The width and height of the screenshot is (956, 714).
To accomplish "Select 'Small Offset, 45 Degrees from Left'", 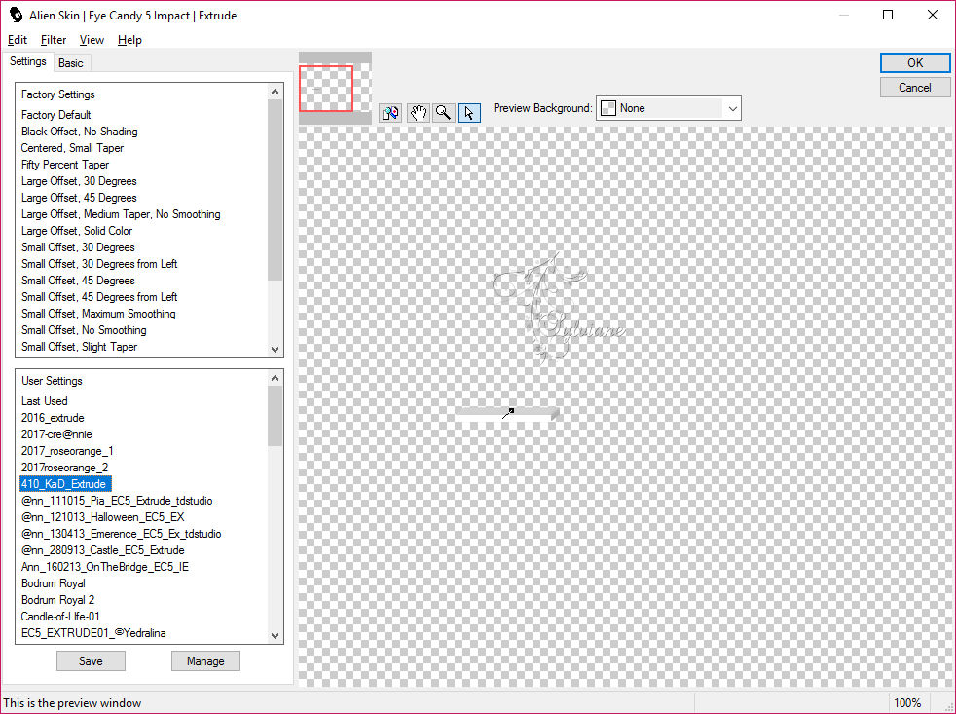I will (99, 296).
